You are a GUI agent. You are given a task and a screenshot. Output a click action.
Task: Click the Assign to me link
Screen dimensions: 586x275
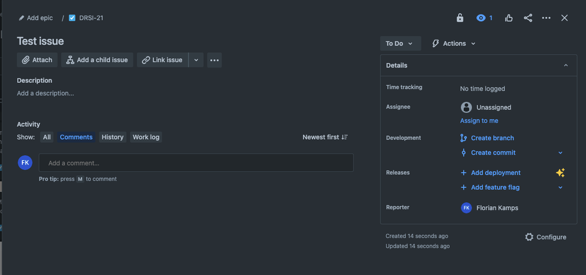click(x=479, y=121)
